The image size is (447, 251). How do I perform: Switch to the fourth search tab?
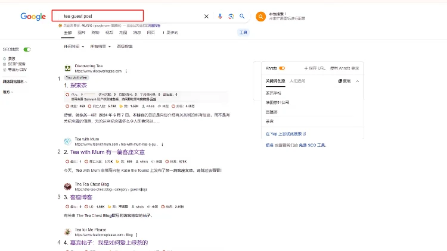110,33
